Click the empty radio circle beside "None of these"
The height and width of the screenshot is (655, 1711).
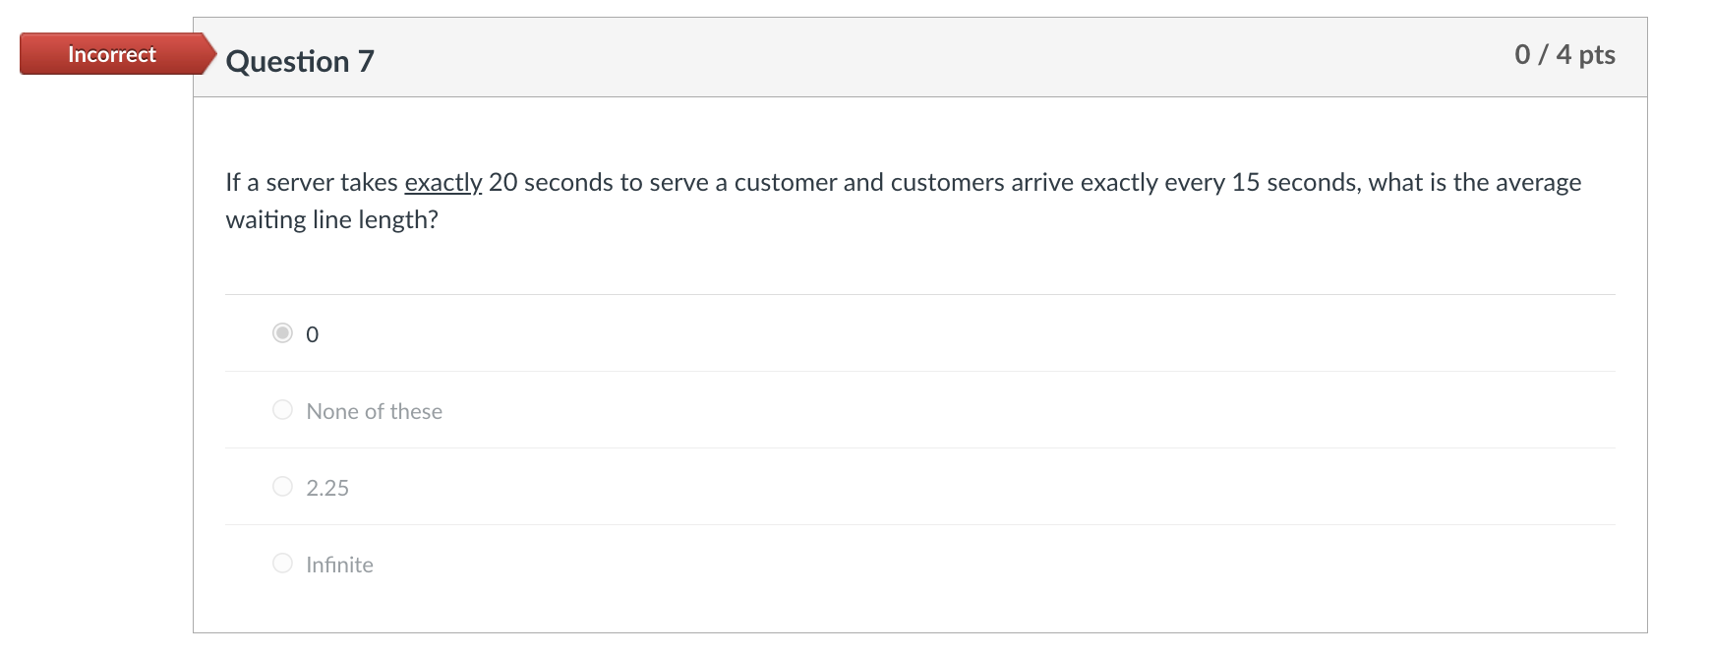281,409
